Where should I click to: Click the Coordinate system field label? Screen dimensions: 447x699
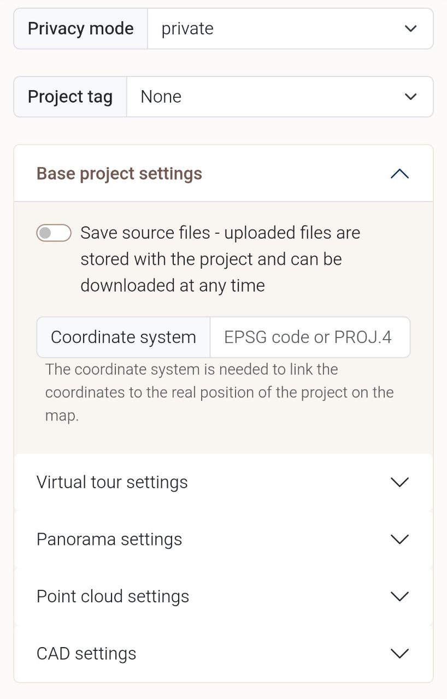click(123, 337)
